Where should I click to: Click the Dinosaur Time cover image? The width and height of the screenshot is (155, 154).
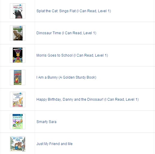point(18,33)
